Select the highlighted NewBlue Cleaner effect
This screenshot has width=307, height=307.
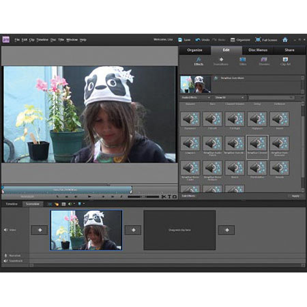pos(257,147)
